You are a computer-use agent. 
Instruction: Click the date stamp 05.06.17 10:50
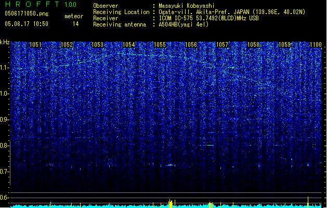[x=27, y=24]
